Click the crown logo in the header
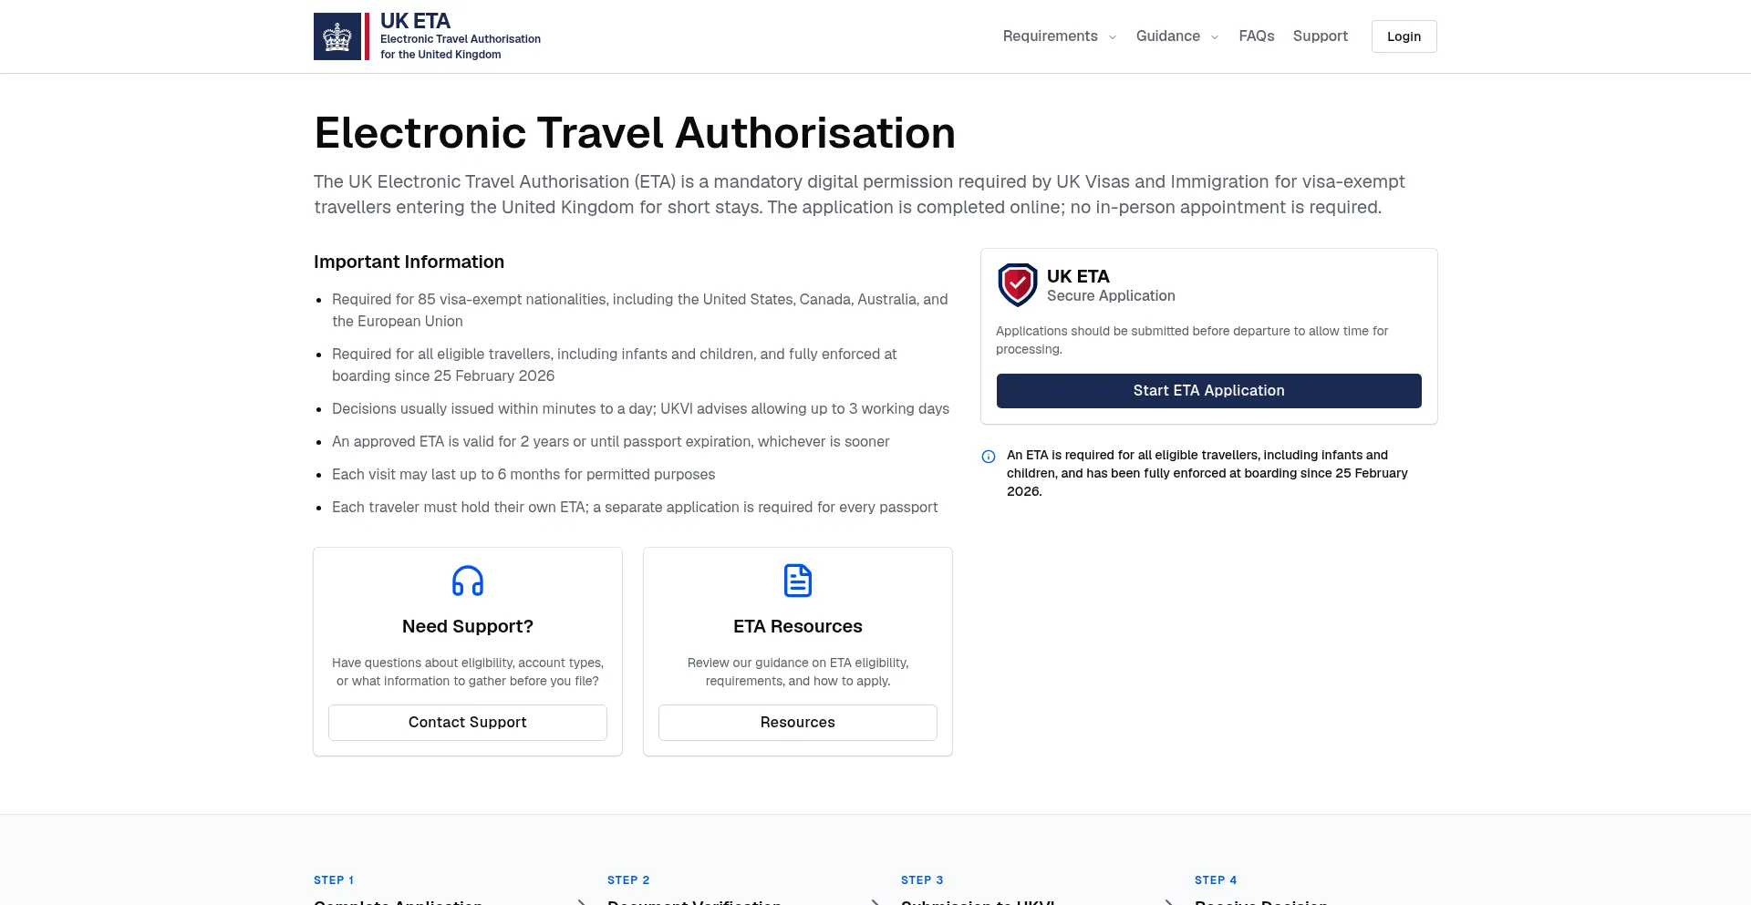 (x=337, y=36)
